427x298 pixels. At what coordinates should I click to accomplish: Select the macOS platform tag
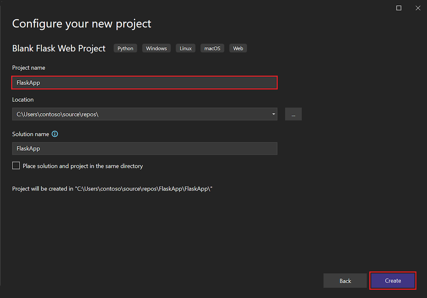point(212,48)
